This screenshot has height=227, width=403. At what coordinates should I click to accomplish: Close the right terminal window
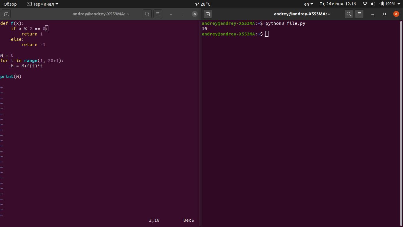coord(396,14)
